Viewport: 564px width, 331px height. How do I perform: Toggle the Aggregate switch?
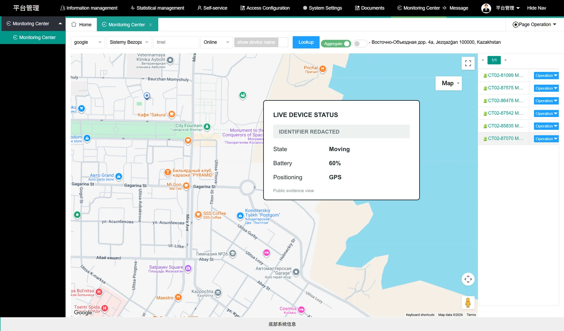click(x=336, y=43)
